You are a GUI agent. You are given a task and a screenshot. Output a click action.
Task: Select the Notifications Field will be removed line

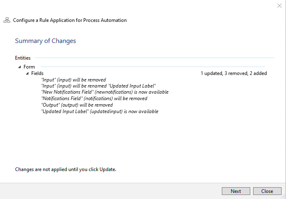click(94, 98)
